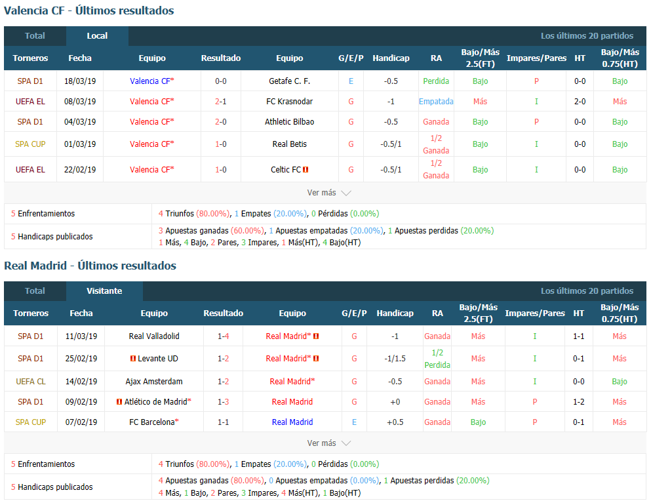Viewport: 651px width, 503px height.
Task: Click Real Madrid - Últimos resultados heading
Action: coord(90,266)
